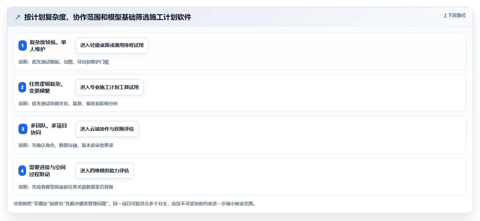Click the heading 按计划复杂度、协作范围和模型基础筛选施工计划软件
The image size is (480, 221).
coord(108,17)
